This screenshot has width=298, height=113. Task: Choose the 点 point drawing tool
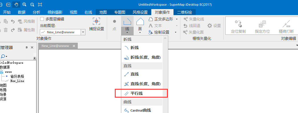(115, 25)
